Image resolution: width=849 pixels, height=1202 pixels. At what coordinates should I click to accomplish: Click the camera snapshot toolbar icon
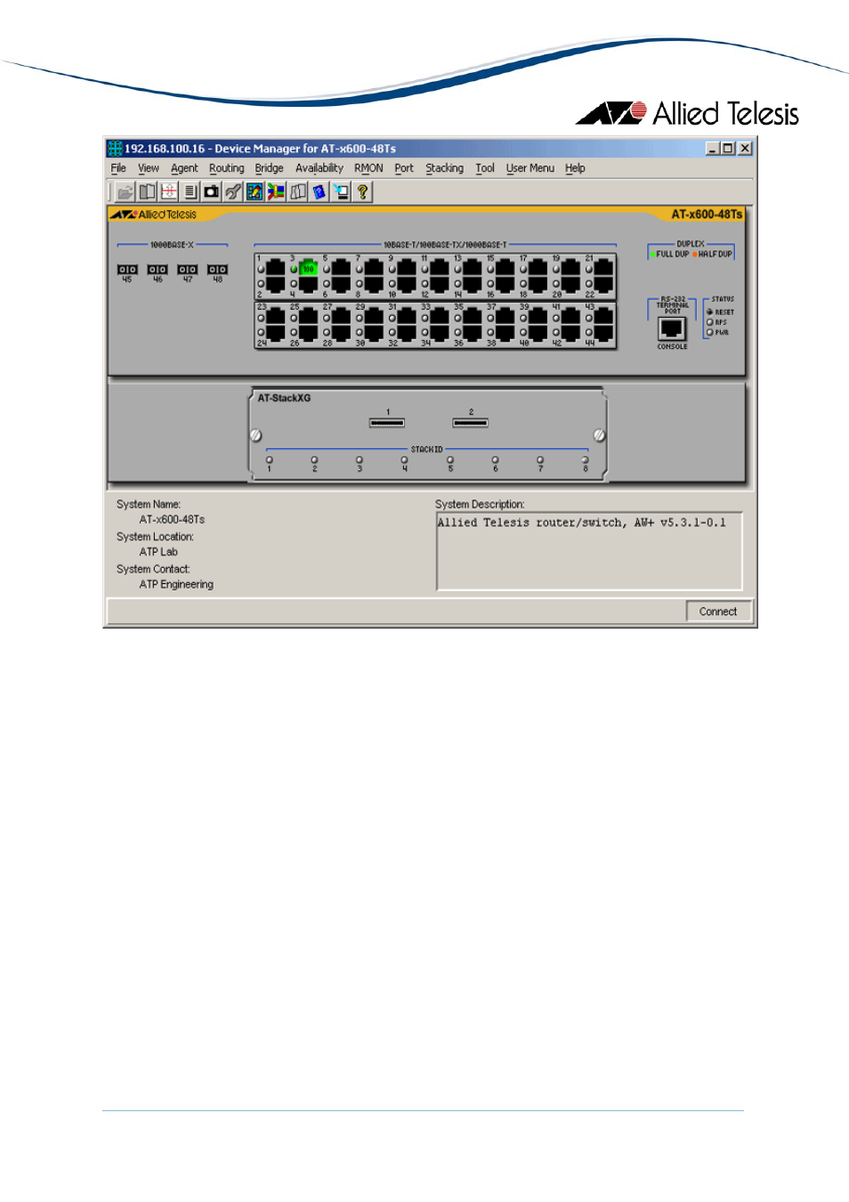click(x=211, y=191)
